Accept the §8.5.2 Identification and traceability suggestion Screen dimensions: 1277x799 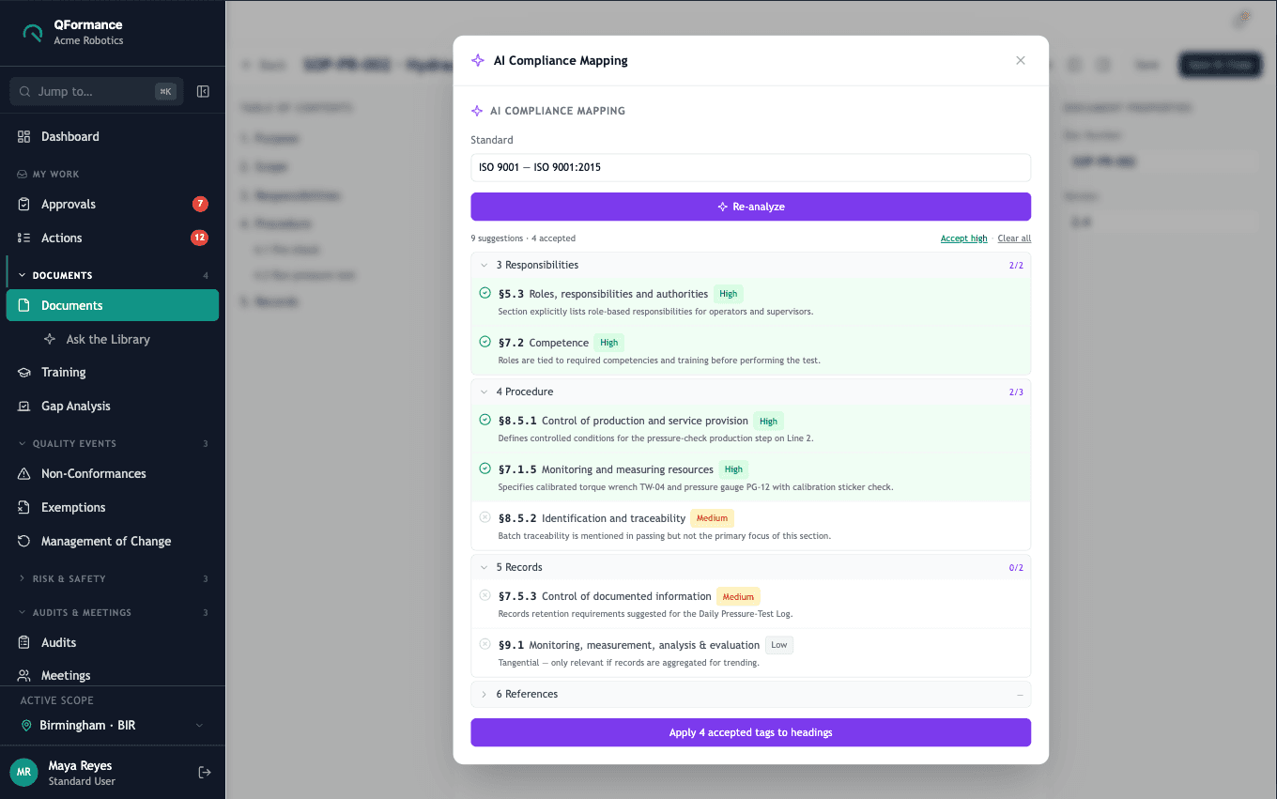click(485, 517)
